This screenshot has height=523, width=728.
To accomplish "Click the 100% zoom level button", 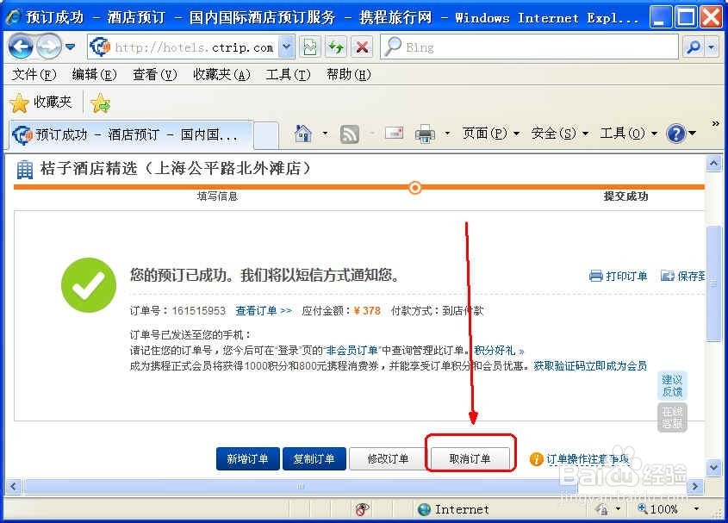I will pos(658,509).
